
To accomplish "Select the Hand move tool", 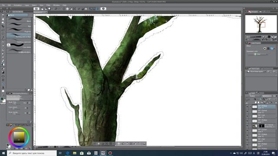I will [x=3, y=19].
